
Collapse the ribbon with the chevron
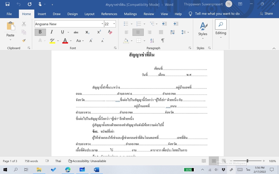click(274, 48)
